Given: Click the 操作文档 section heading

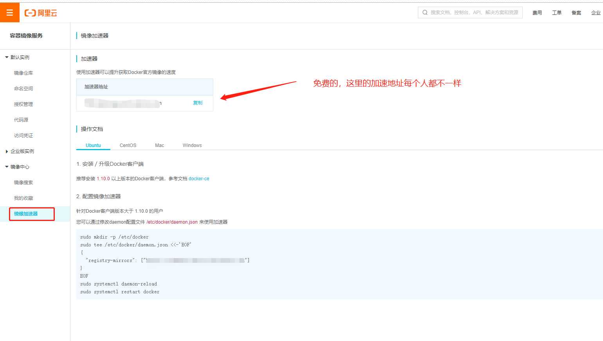Looking at the screenshot, I should (92, 129).
